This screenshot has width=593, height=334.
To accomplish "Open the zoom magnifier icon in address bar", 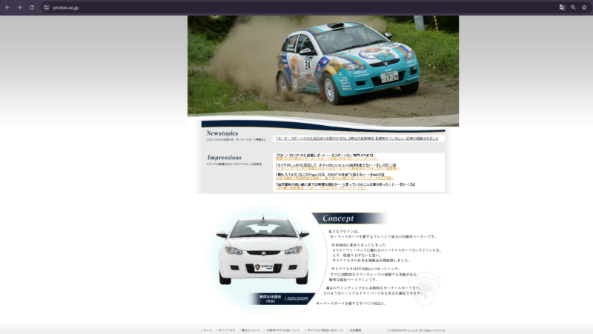I will (x=573, y=7).
